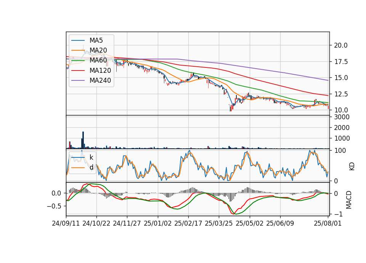Screen dimensions: 366x263
Task: Click the k label in KD legend
Action: coord(91,157)
